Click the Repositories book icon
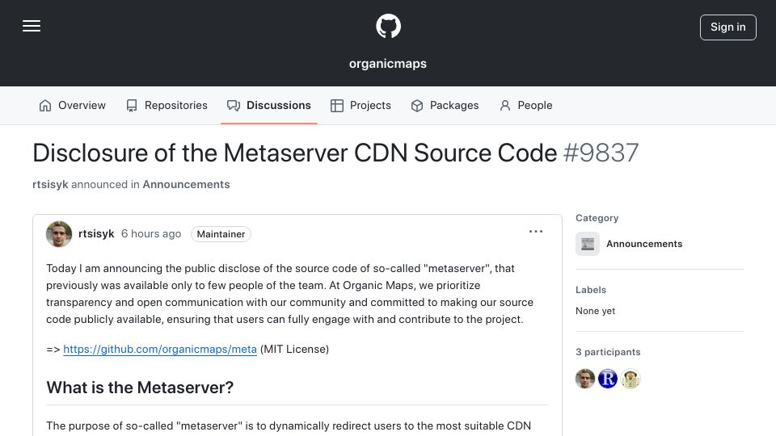Image resolution: width=776 pixels, height=436 pixels. [x=132, y=105]
